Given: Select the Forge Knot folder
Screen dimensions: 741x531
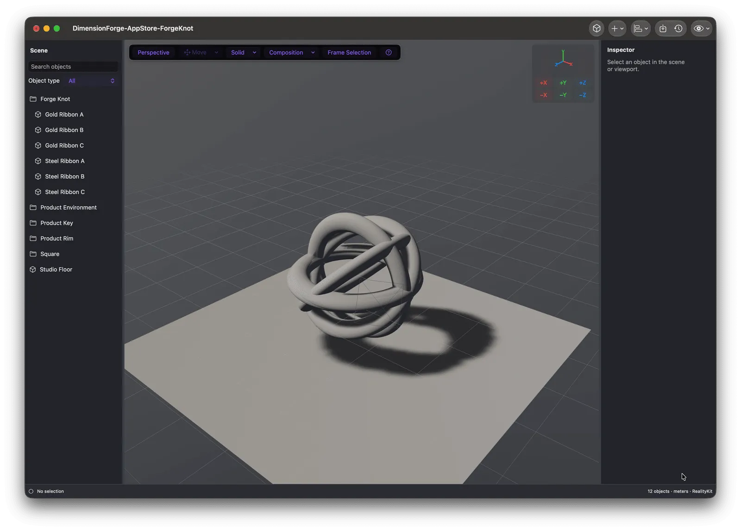Looking at the screenshot, I should pyautogui.click(x=73, y=99).
